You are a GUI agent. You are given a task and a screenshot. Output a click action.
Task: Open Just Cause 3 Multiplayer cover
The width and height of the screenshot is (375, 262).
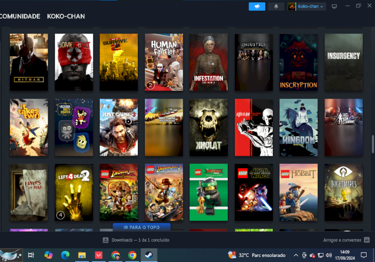pyautogui.click(x=164, y=127)
